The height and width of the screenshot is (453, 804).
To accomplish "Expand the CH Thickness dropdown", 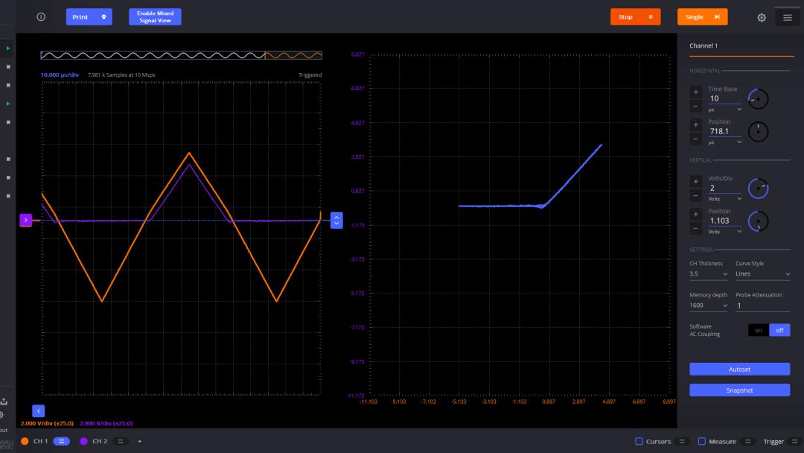I will 709,274.
